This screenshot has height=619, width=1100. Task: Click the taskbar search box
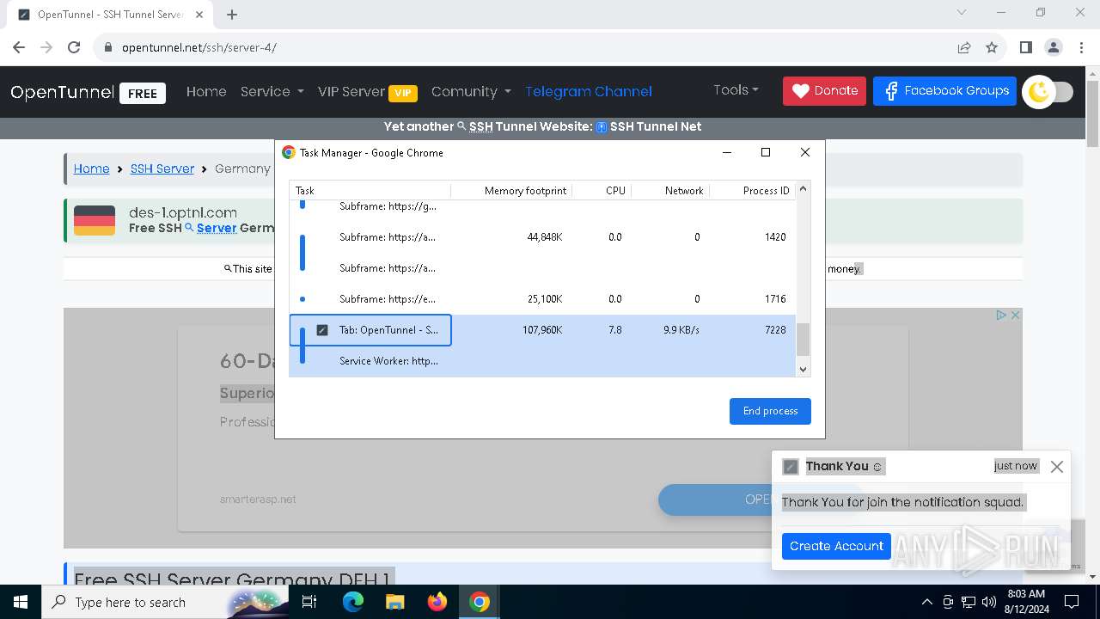(163, 602)
